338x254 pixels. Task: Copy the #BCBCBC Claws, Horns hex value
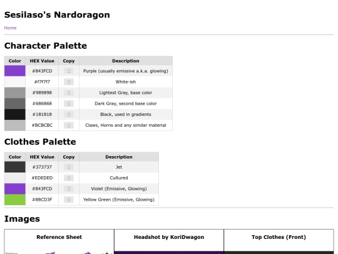click(x=69, y=125)
